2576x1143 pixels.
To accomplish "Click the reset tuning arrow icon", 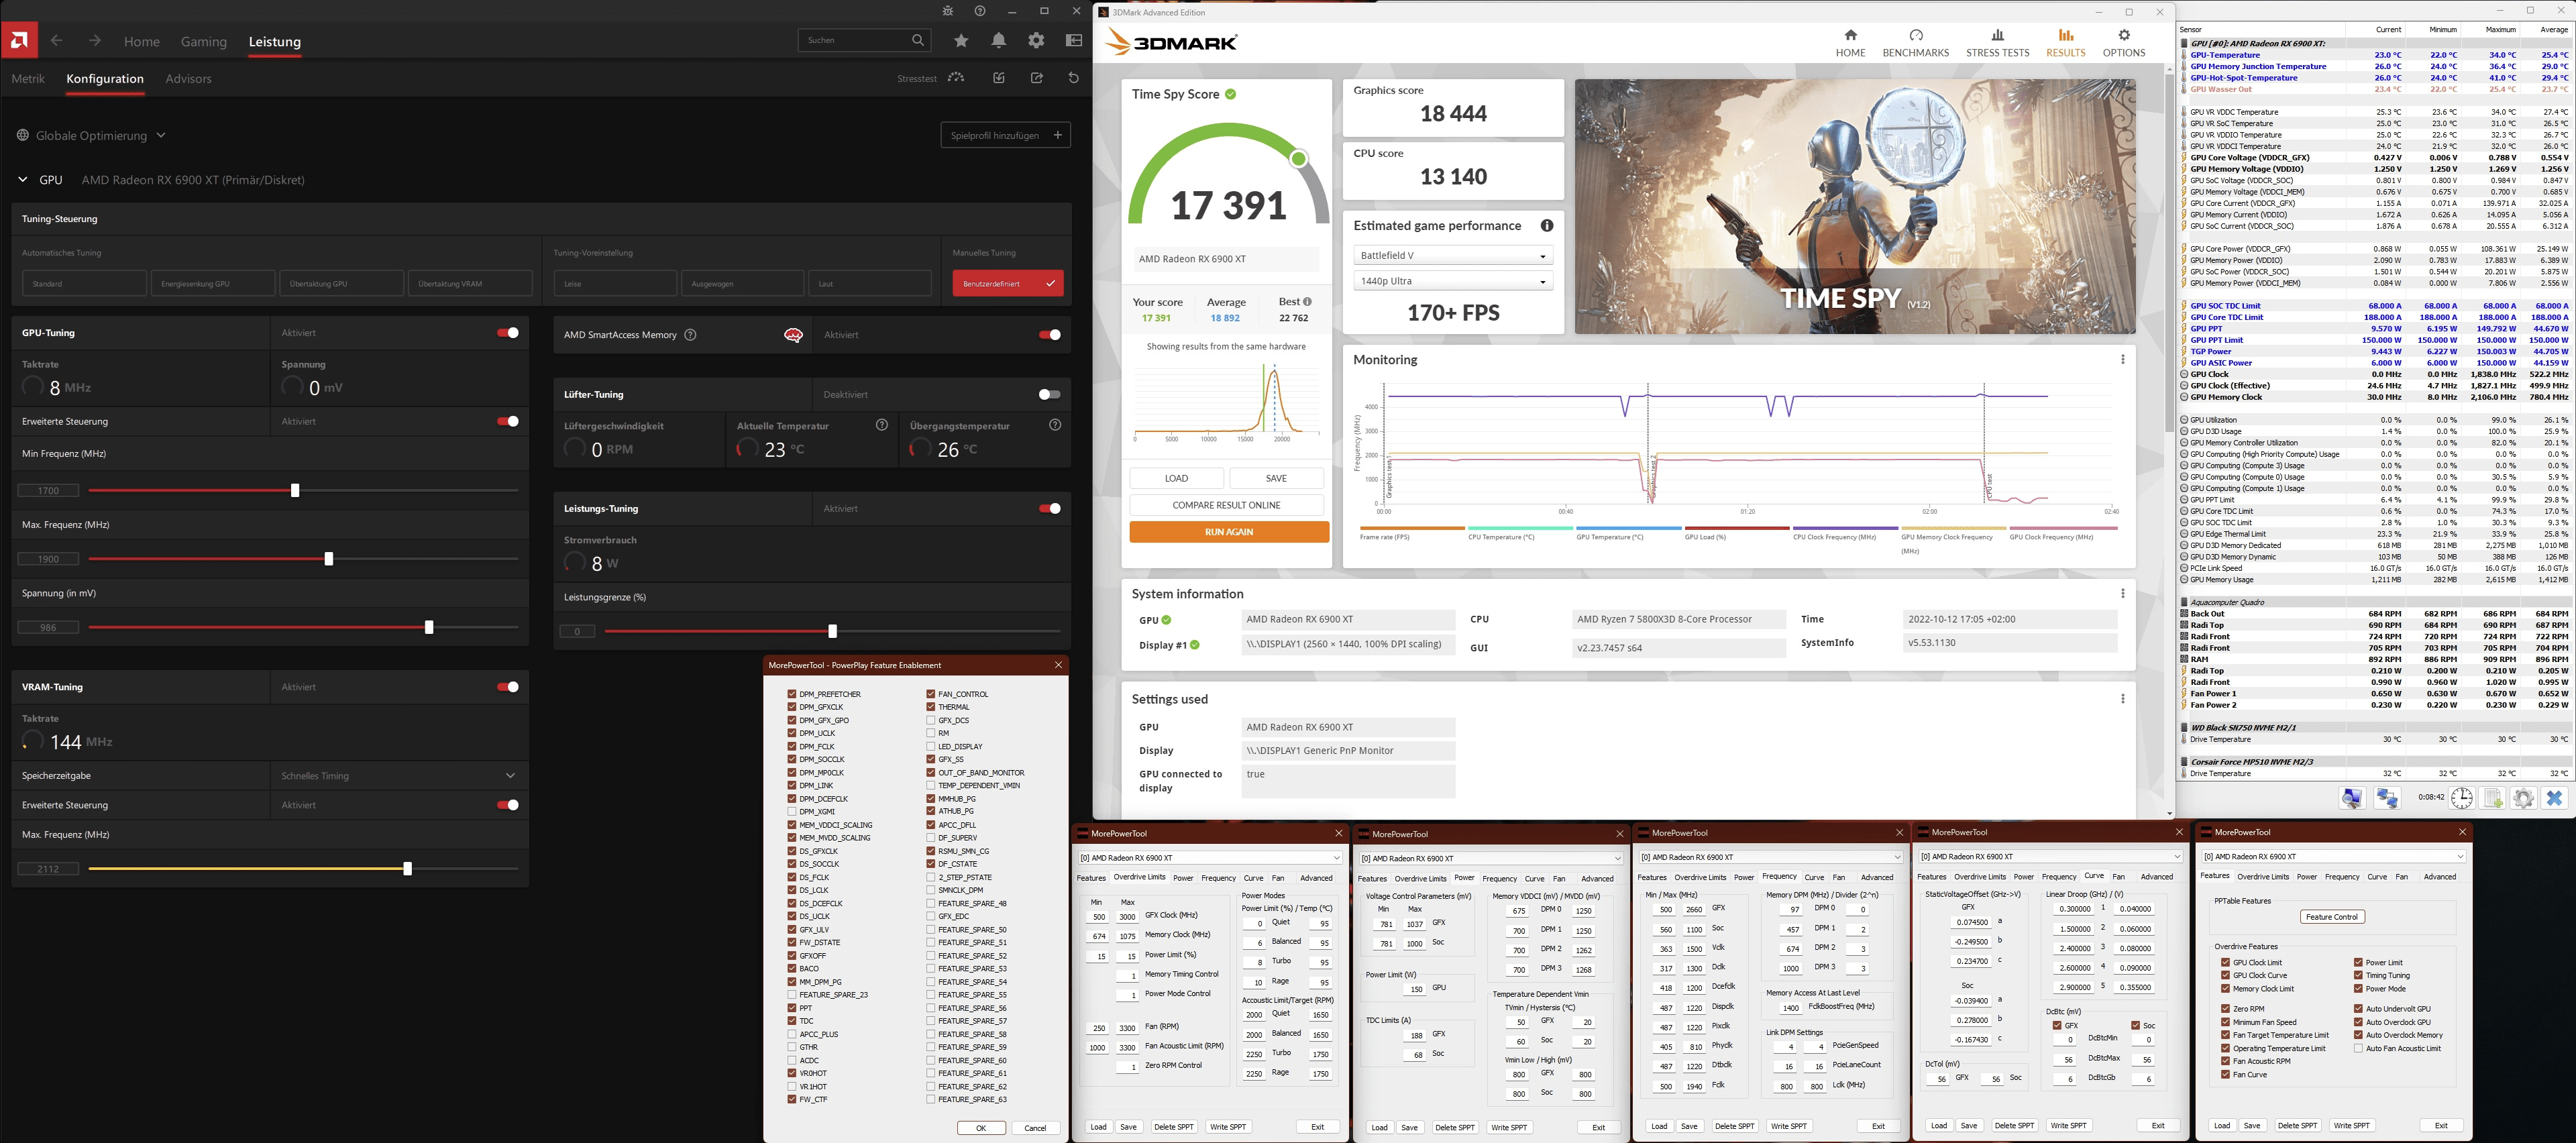I will click(x=1073, y=78).
